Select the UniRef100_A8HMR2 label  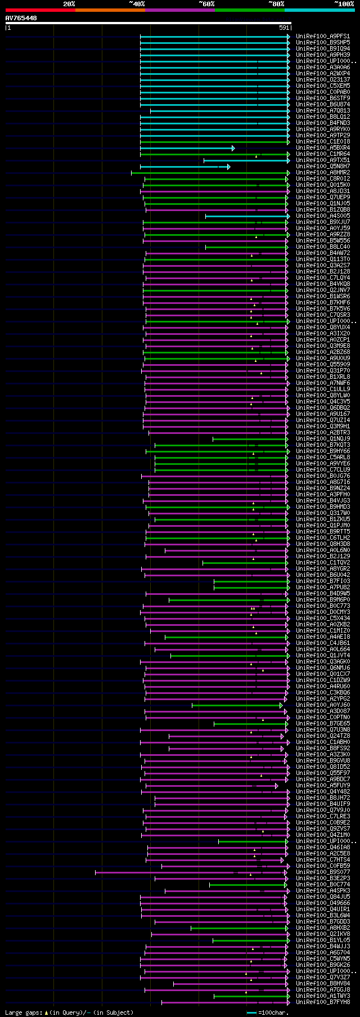coord(323,172)
